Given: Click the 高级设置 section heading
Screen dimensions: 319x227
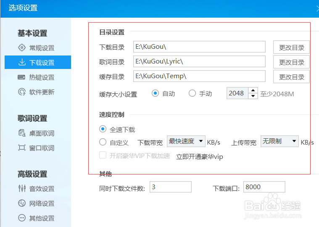Looking at the screenshot, I should point(32,174).
